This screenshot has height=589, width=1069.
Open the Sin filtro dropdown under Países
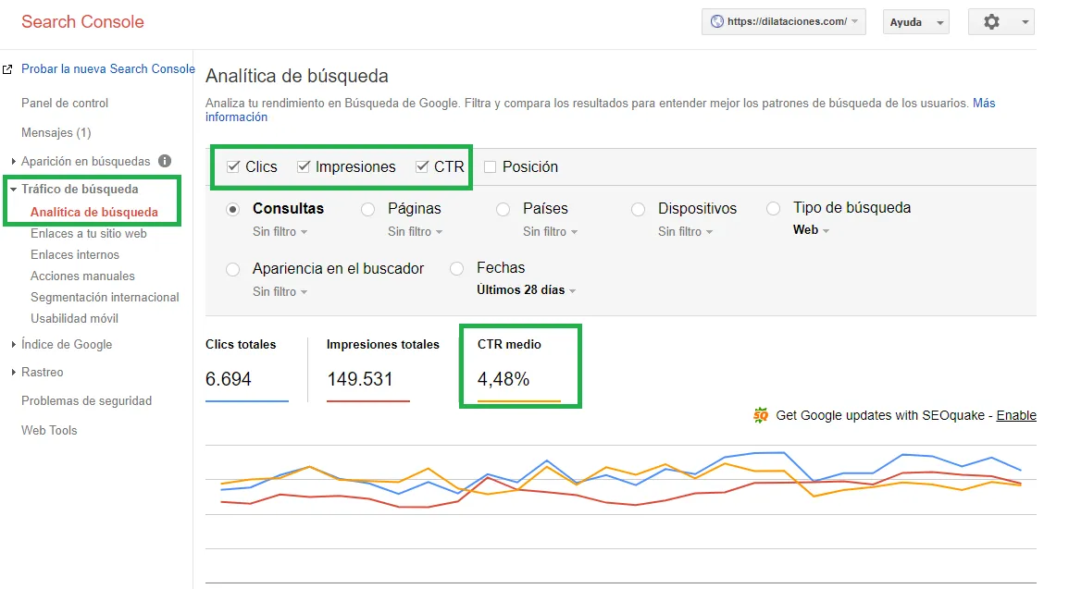pos(550,231)
